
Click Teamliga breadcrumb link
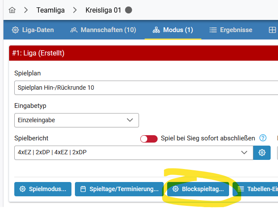coord(51,10)
